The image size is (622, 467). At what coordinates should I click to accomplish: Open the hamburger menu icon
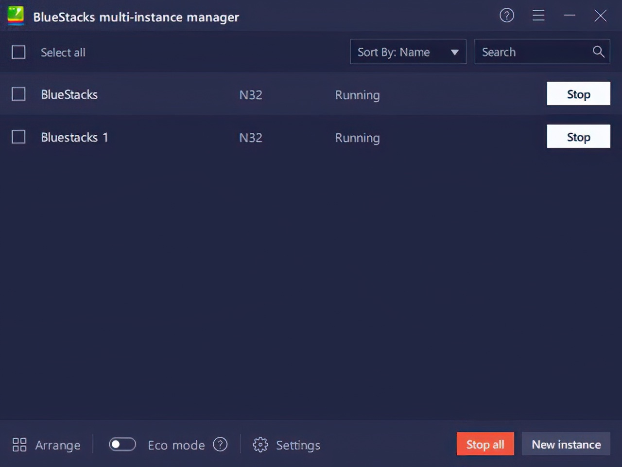pyautogui.click(x=538, y=16)
